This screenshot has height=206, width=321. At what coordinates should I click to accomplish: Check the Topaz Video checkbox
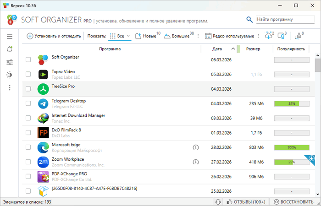pos(28,74)
